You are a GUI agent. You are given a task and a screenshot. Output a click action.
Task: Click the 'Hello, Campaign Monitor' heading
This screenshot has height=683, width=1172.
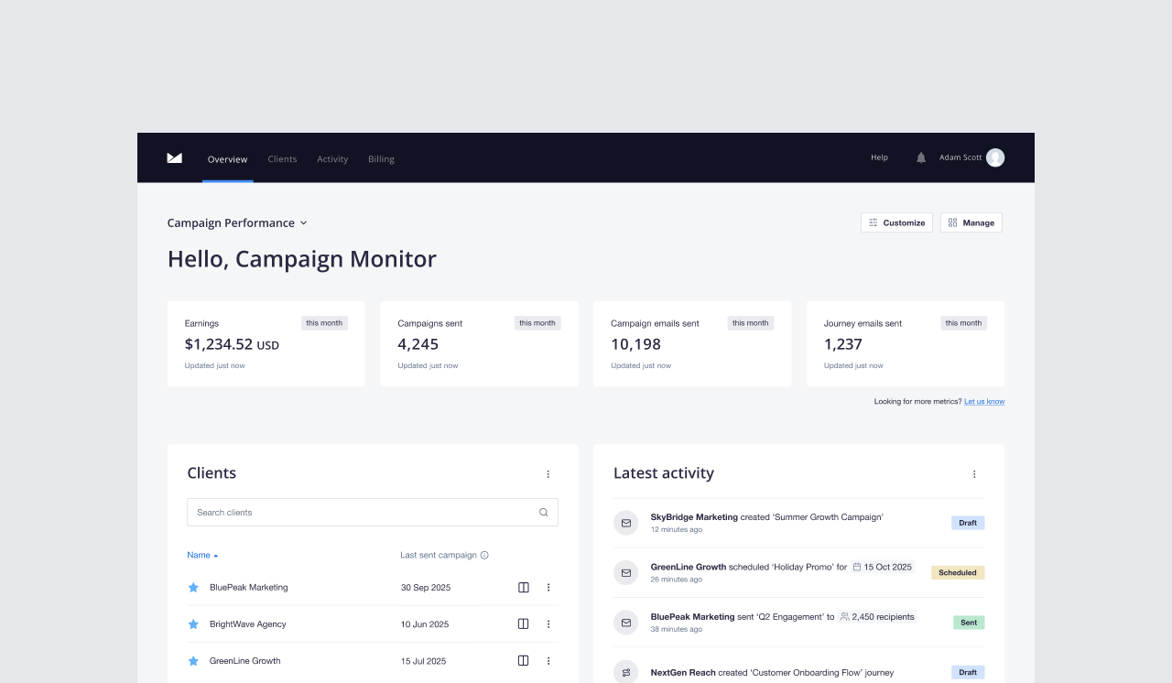point(302,259)
